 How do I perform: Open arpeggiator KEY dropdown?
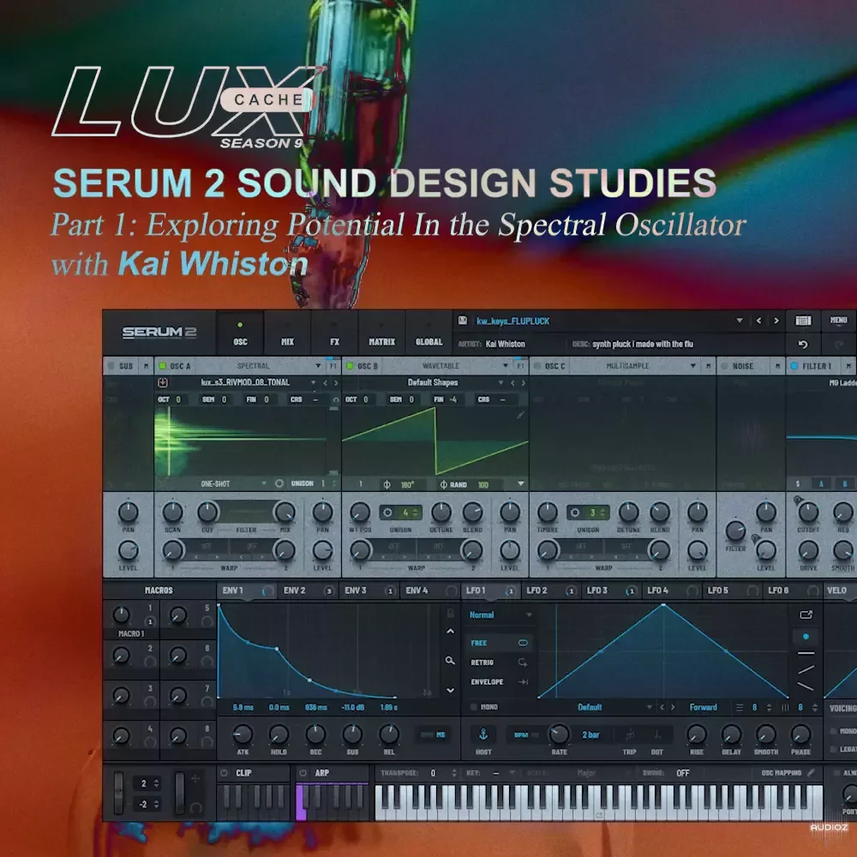pos(512,773)
